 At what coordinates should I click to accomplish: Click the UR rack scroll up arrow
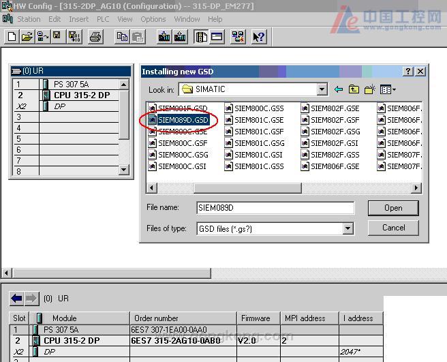click(x=124, y=85)
